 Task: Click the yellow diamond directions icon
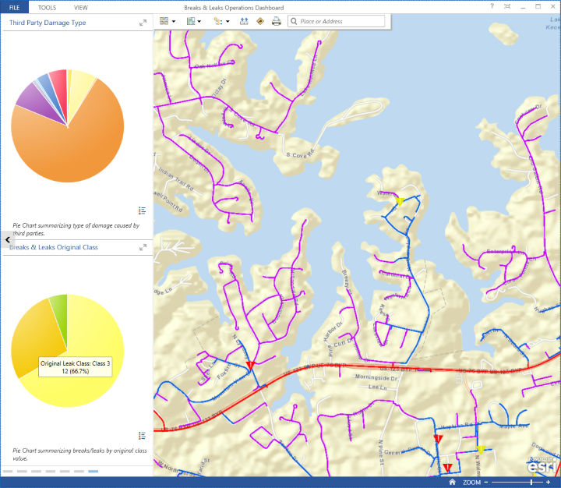[259, 21]
